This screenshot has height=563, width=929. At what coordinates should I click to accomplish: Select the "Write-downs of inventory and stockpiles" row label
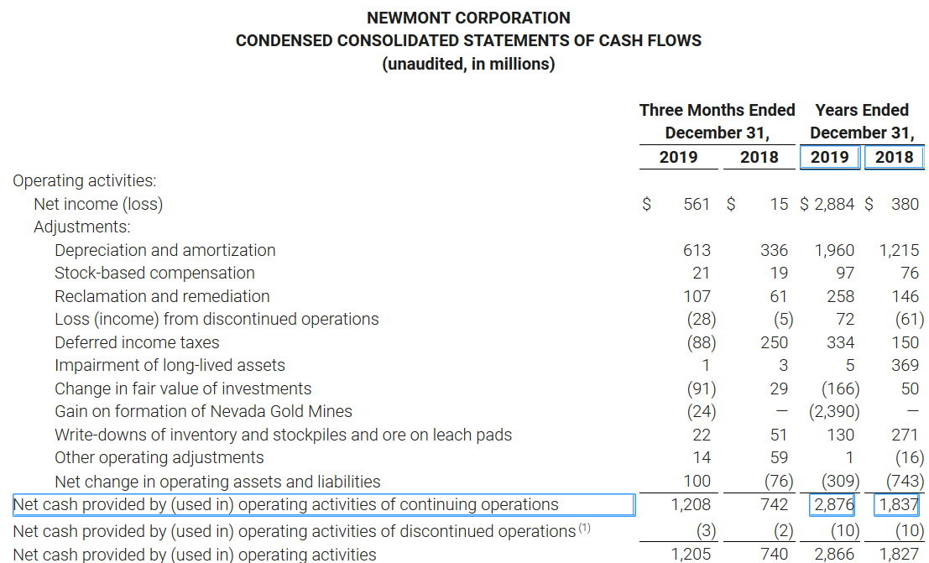283,435
